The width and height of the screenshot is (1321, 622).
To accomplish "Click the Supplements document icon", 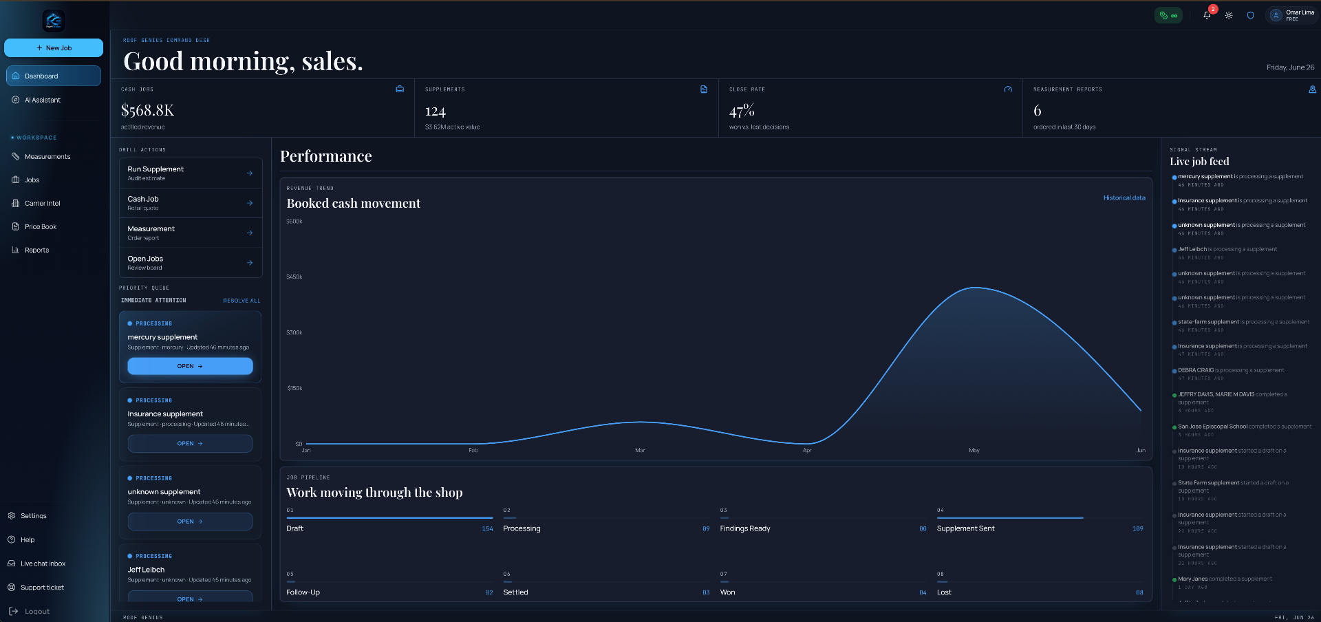I will [x=704, y=89].
